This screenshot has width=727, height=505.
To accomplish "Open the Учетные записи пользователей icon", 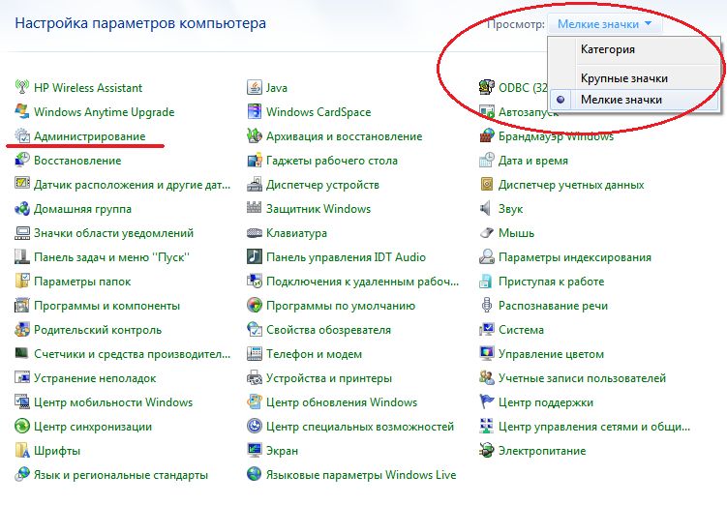I will [x=486, y=378].
